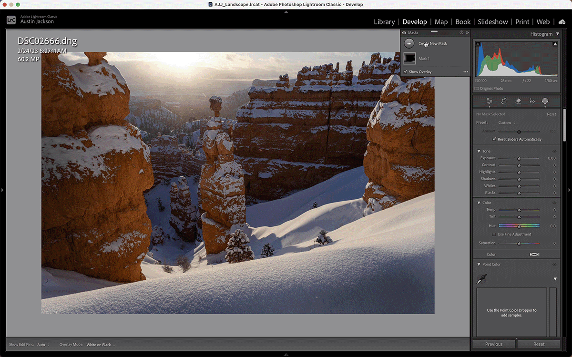Click the plus icon to create mask
The width and height of the screenshot is (572, 357).
[x=409, y=44]
